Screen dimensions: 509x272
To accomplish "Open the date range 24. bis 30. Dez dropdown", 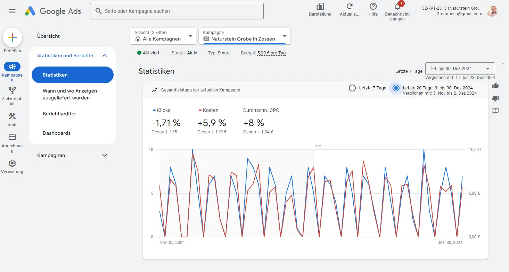I will pyautogui.click(x=460, y=69).
